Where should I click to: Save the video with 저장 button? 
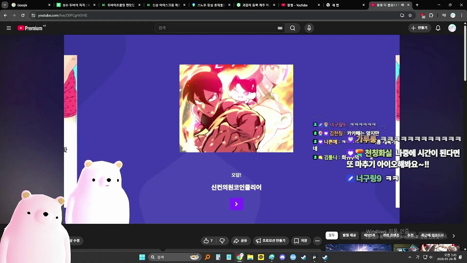(301, 241)
